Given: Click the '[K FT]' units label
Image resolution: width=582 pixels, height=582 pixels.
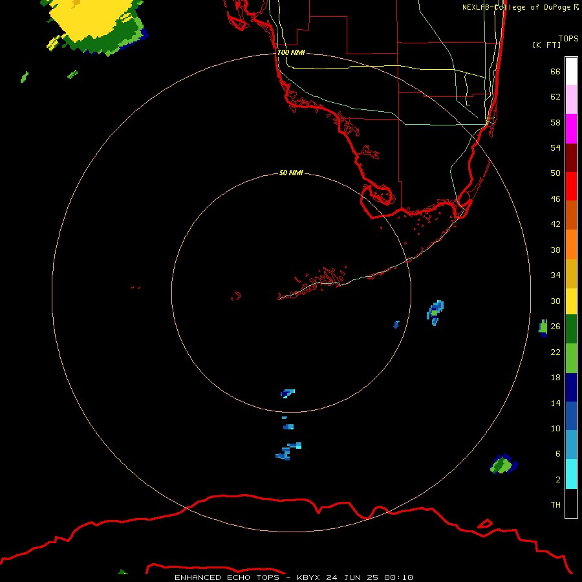Looking at the screenshot, I should 546,45.
